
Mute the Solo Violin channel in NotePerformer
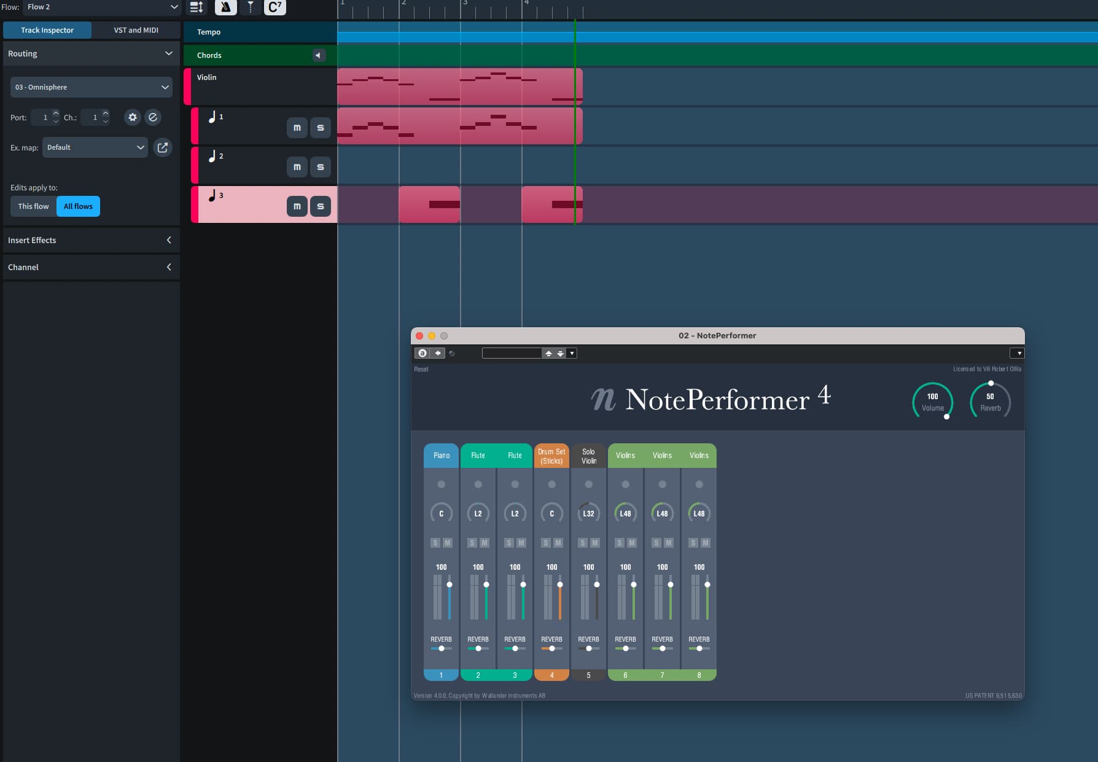(594, 543)
